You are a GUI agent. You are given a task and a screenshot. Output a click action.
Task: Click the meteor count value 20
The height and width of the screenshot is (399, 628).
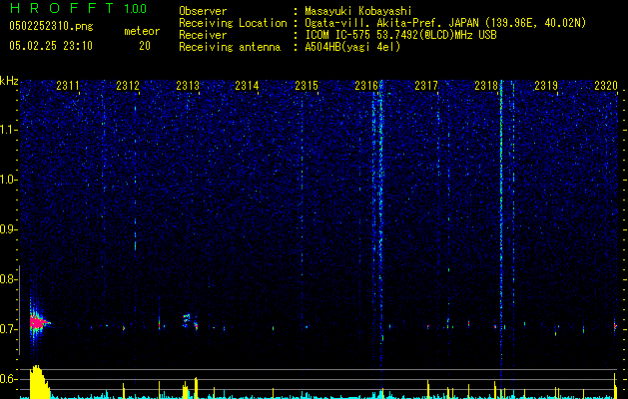pyautogui.click(x=145, y=46)
